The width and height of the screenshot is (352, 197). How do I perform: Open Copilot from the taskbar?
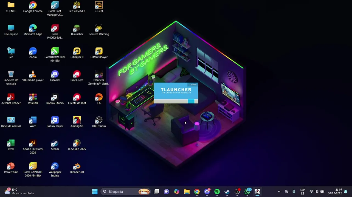[x=177, y=192]
